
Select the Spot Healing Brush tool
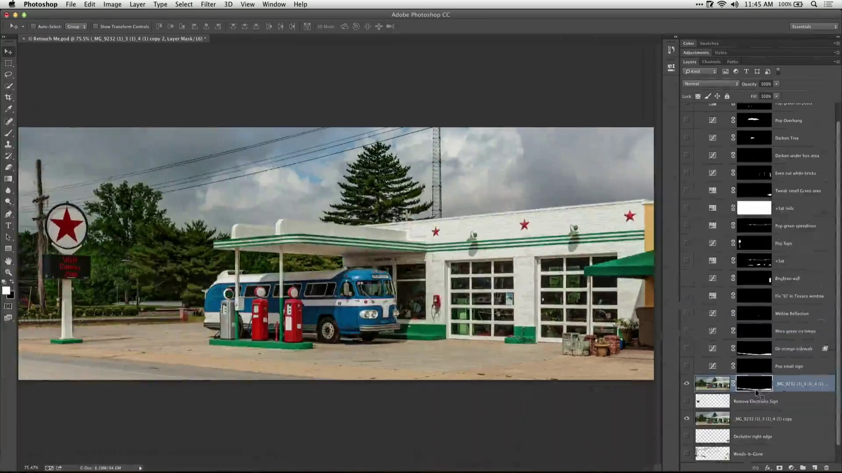tap(8, 122)
